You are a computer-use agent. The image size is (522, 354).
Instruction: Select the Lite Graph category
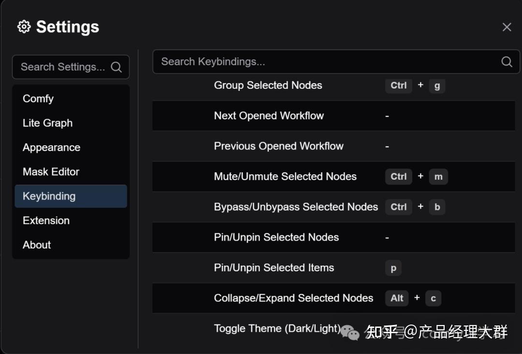[47, 123]
